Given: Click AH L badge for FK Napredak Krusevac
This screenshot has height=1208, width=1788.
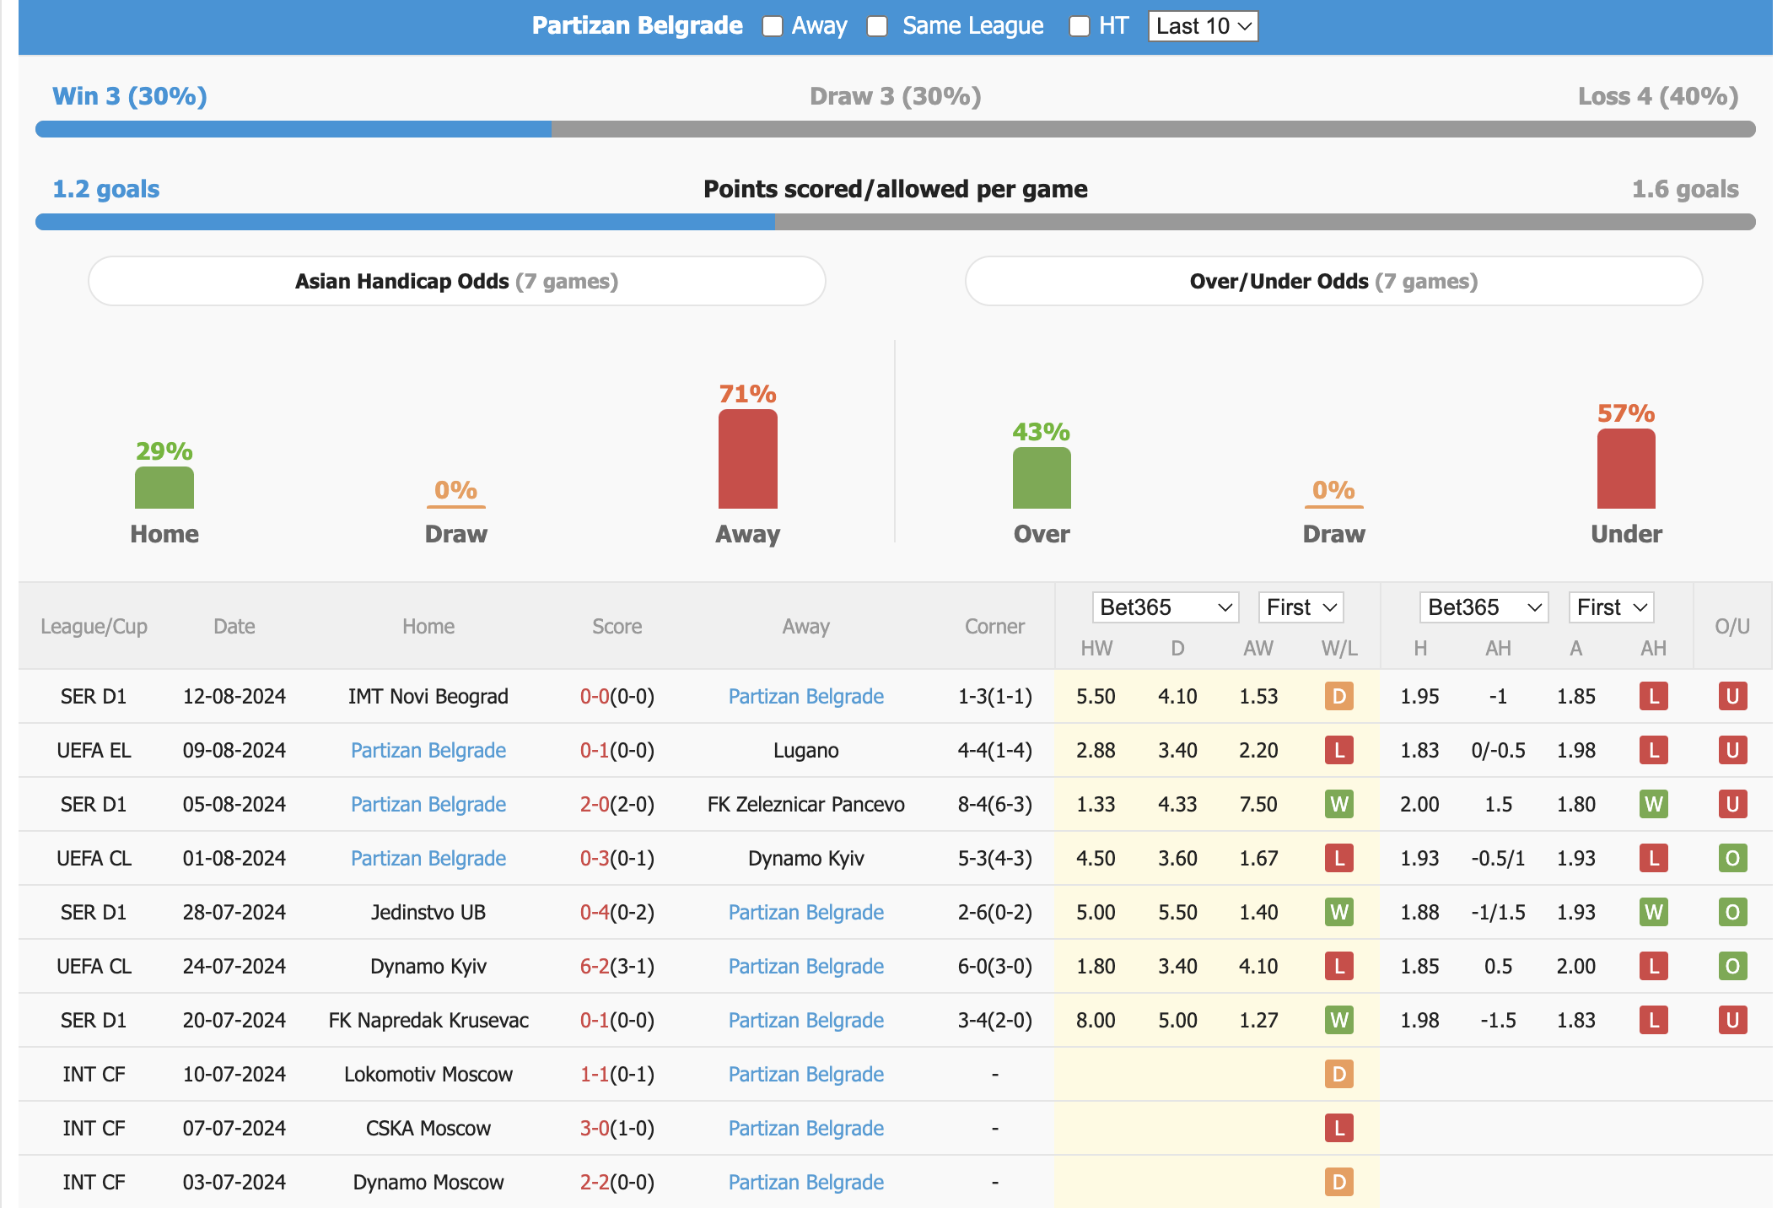Looking at the screenshot, I should click(1654, 1020).
